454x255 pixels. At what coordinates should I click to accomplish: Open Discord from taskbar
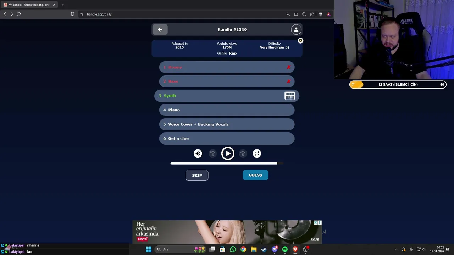coord(275,249)
